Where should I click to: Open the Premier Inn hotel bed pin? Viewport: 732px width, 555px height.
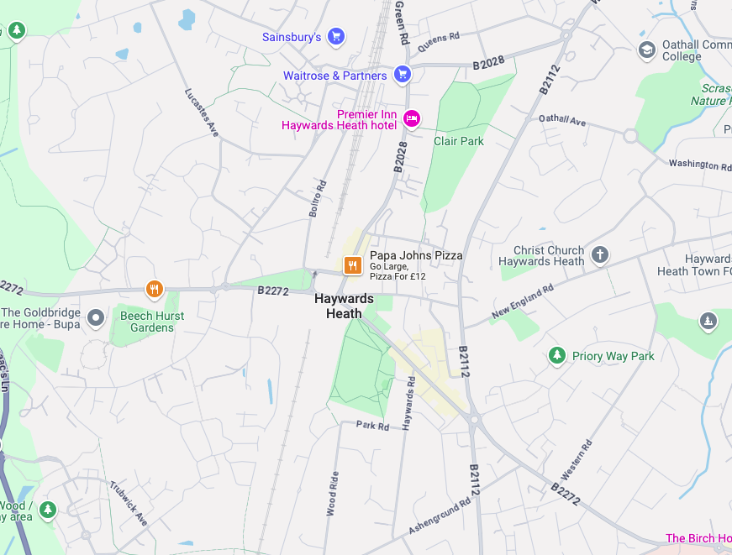coord(411,119)
